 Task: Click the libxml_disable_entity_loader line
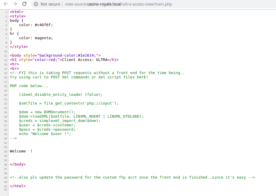(61, 94)
